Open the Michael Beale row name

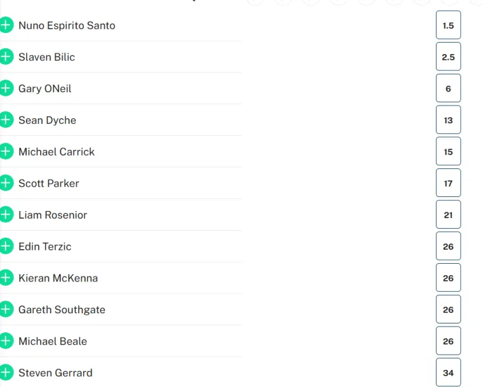pyautogui.click(x=53, y=341)
